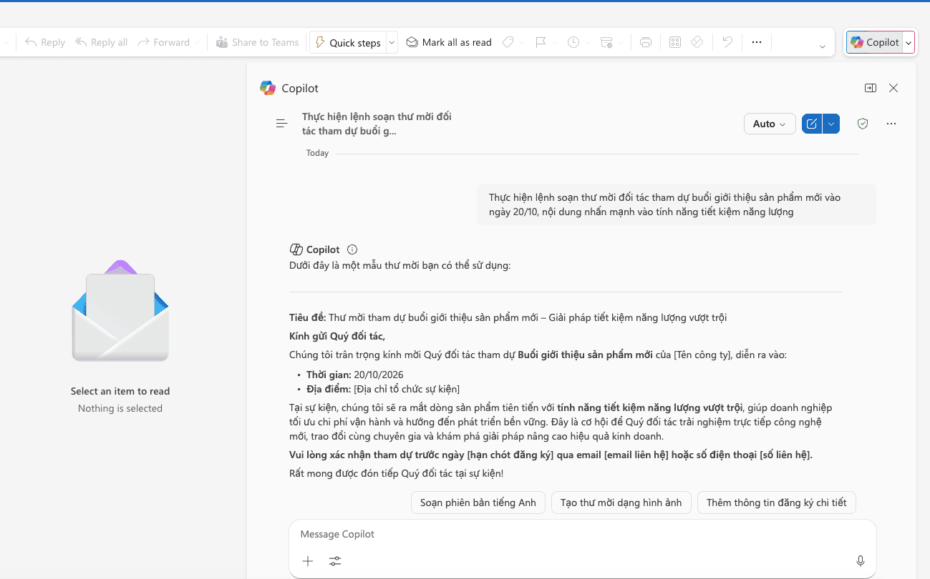Expand the Forward options chevron
This screenshot has height=579, width=930.
[x=198, y=42]
